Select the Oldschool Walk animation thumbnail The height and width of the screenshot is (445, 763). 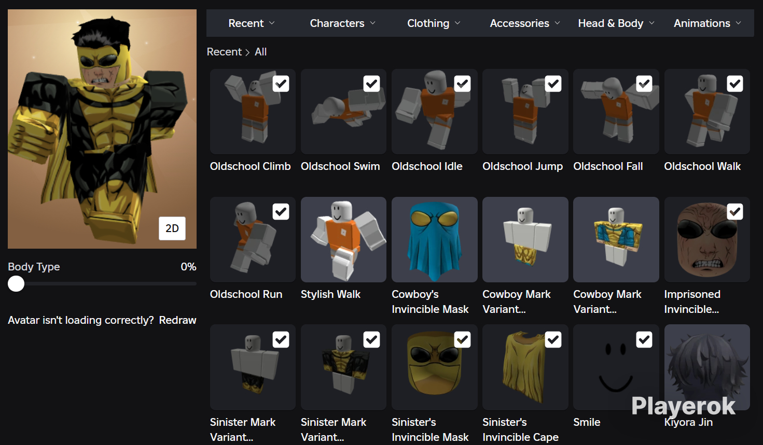pyautogui.click(x=707, y=111)
